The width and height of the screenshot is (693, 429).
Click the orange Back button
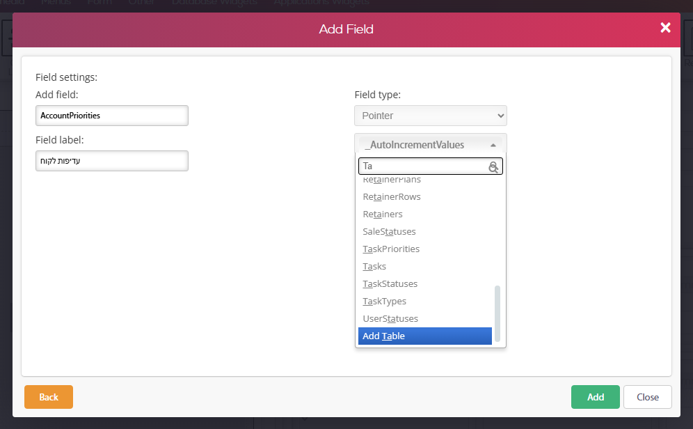(x=49, y=397)
